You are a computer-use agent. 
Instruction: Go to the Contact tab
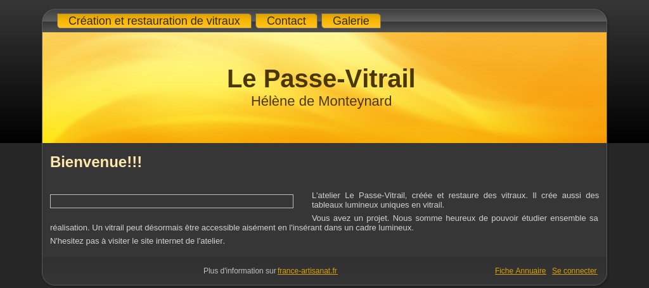coord(286,21)
